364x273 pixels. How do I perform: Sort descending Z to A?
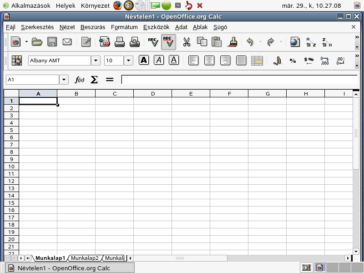[327, 42]
